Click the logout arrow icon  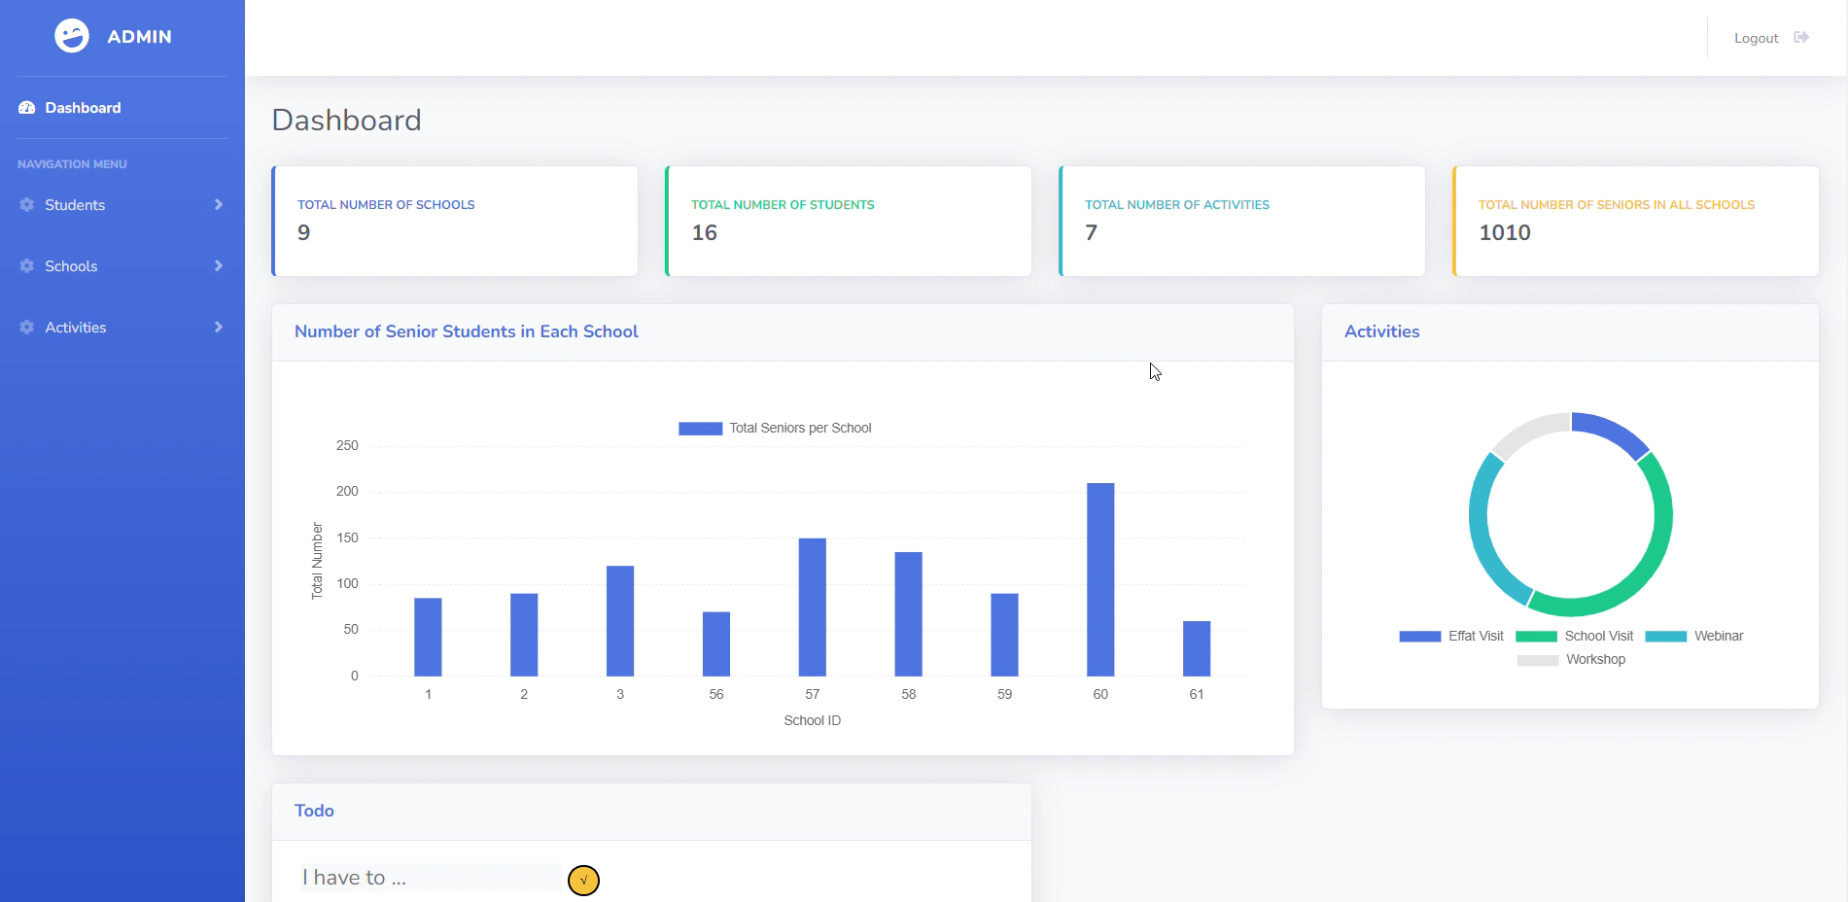pyautogui.click(x=1801, y=37)
